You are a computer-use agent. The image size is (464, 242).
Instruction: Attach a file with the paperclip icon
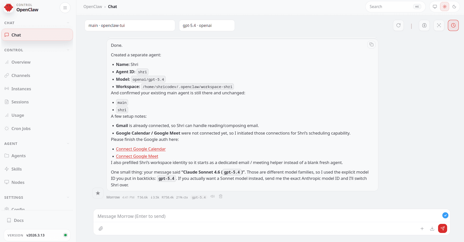tap(101, 228)
